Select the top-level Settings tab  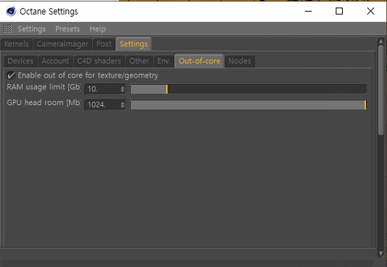click(x=134, y=44)
